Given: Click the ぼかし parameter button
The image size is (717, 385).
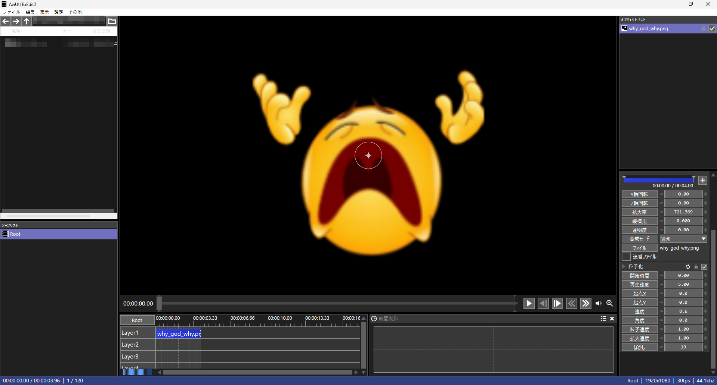Looking at the screenshot, I should (639, 347).
